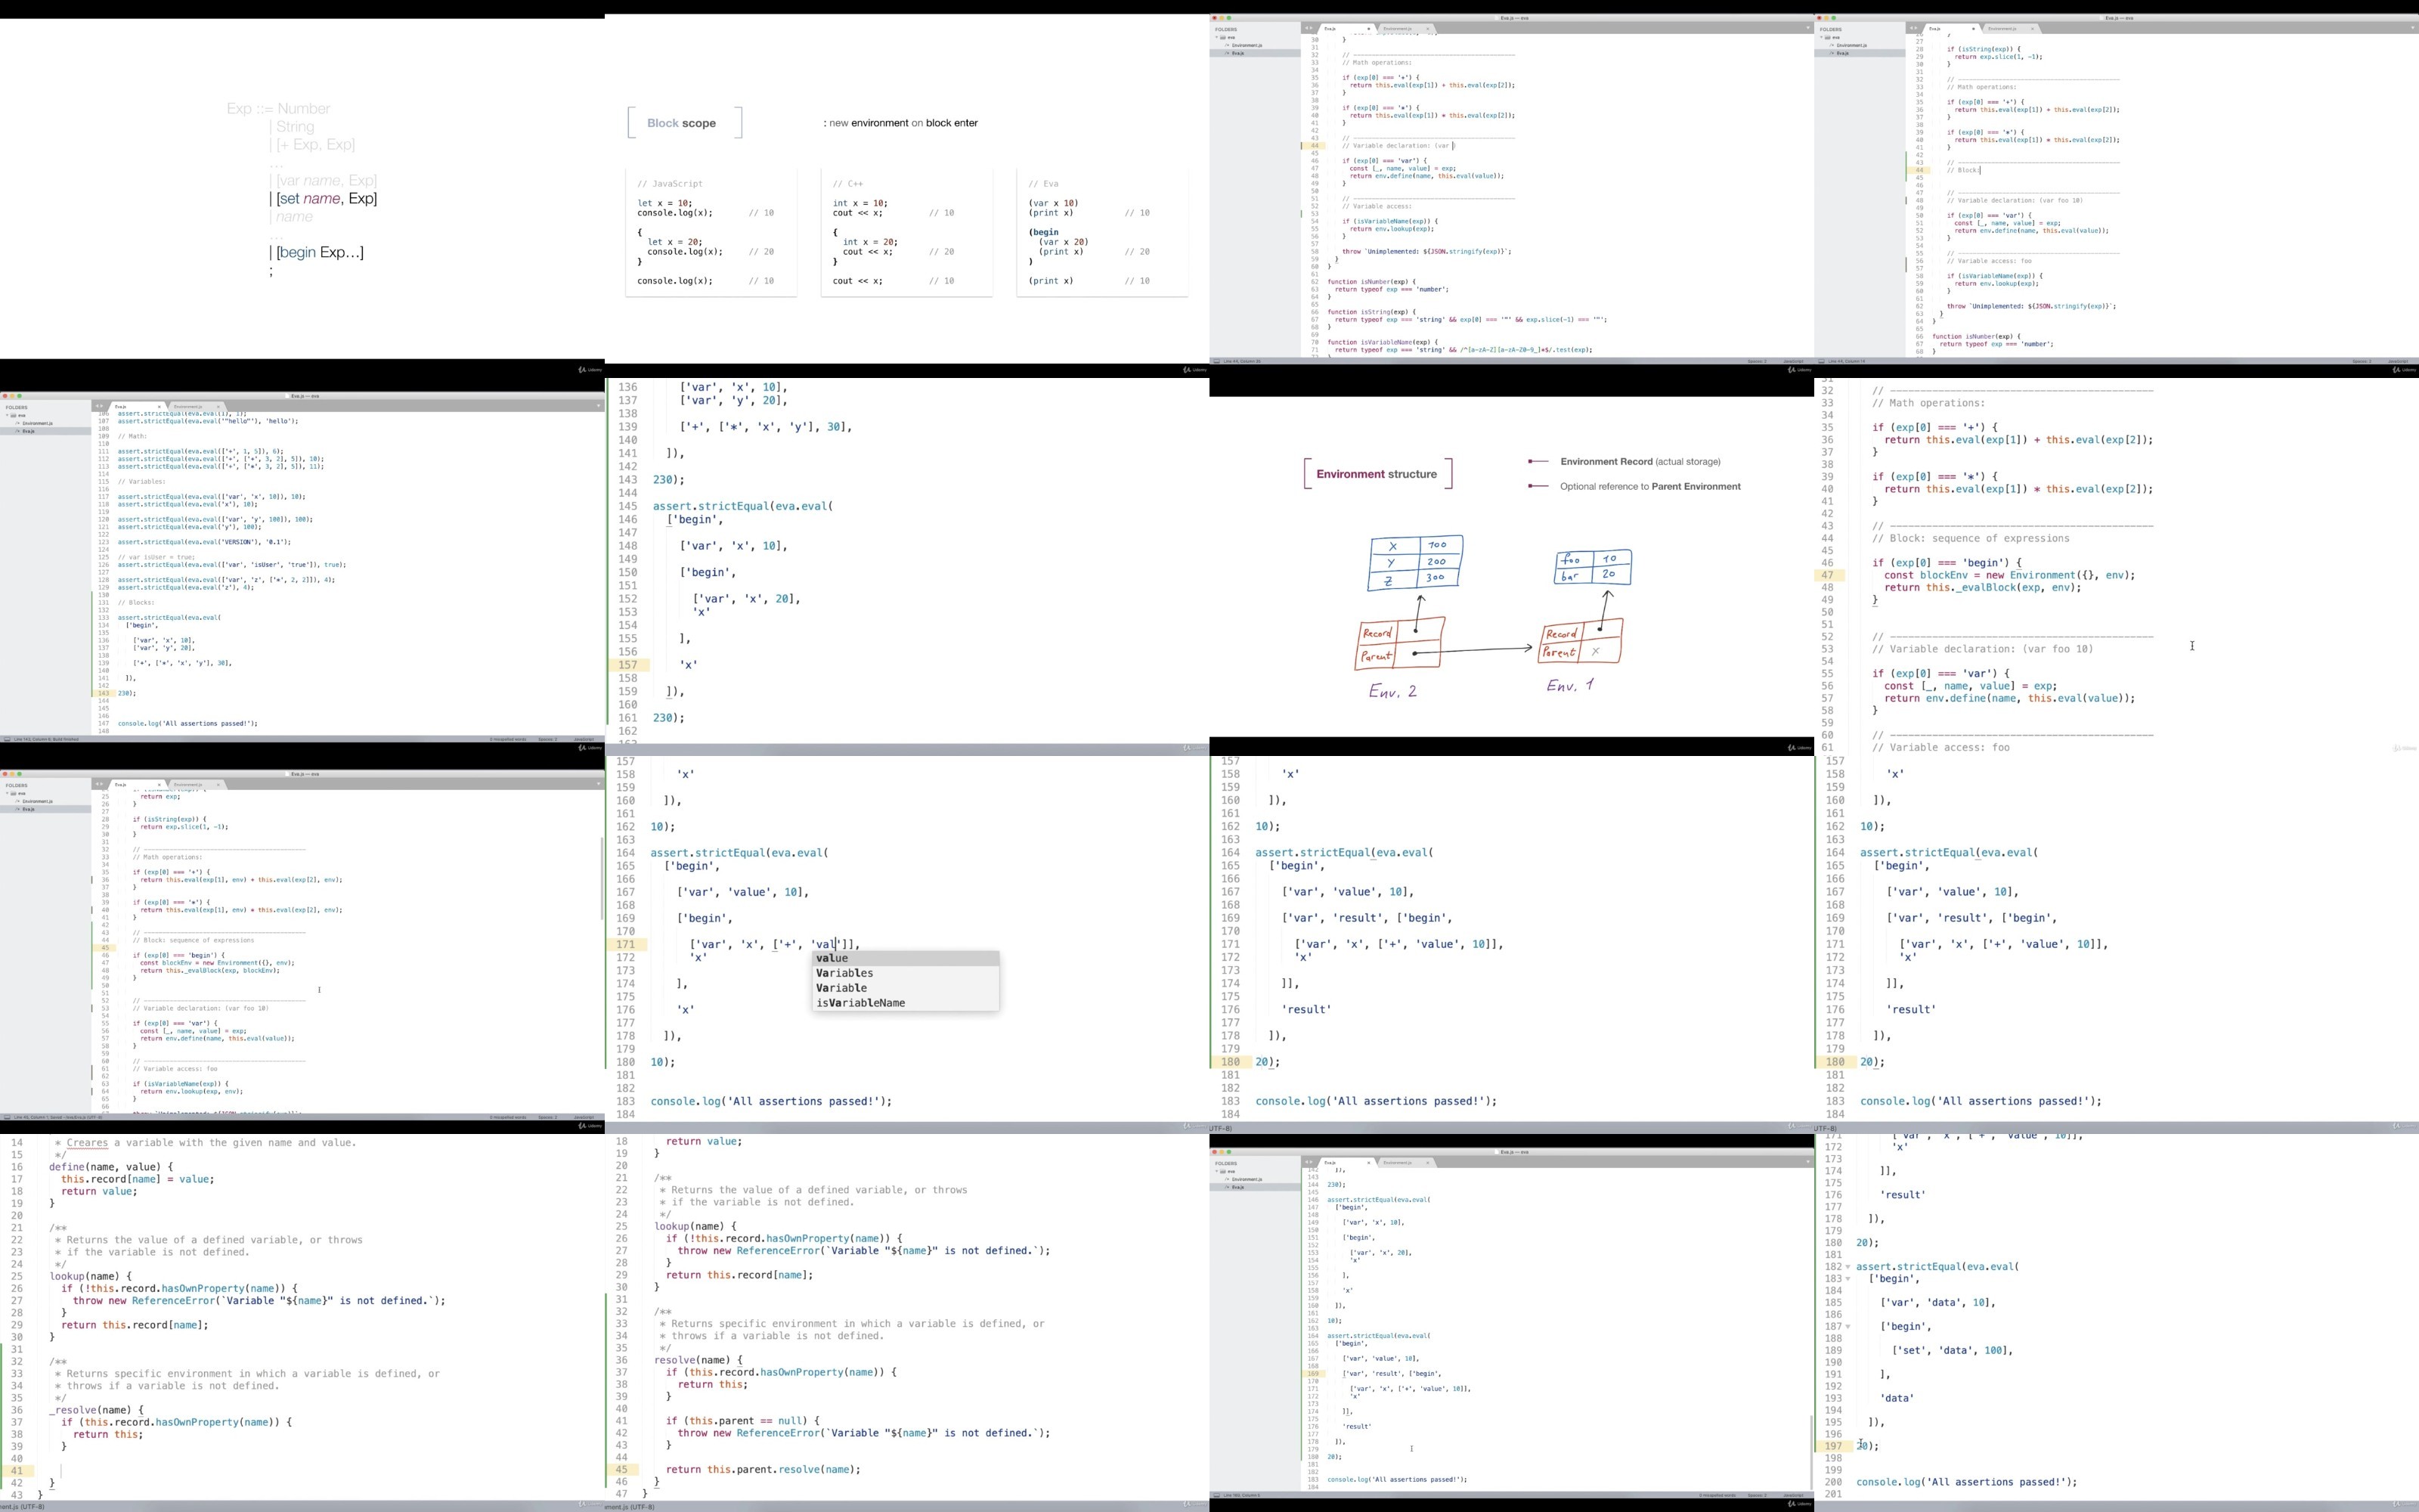This screenshot has height=1512, width=2419.
Task: Click JavaScript syntax selector in line-143 window
Action: pos(584,739)
